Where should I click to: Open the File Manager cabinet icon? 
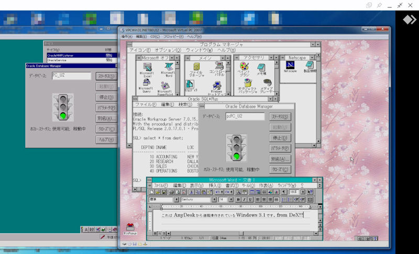coord(196,66)
